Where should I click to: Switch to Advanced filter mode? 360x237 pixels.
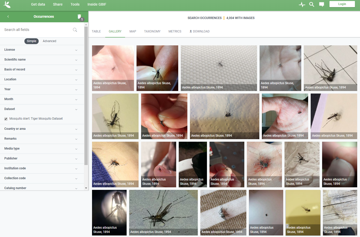pyautogui.click(x=49, y=41)
